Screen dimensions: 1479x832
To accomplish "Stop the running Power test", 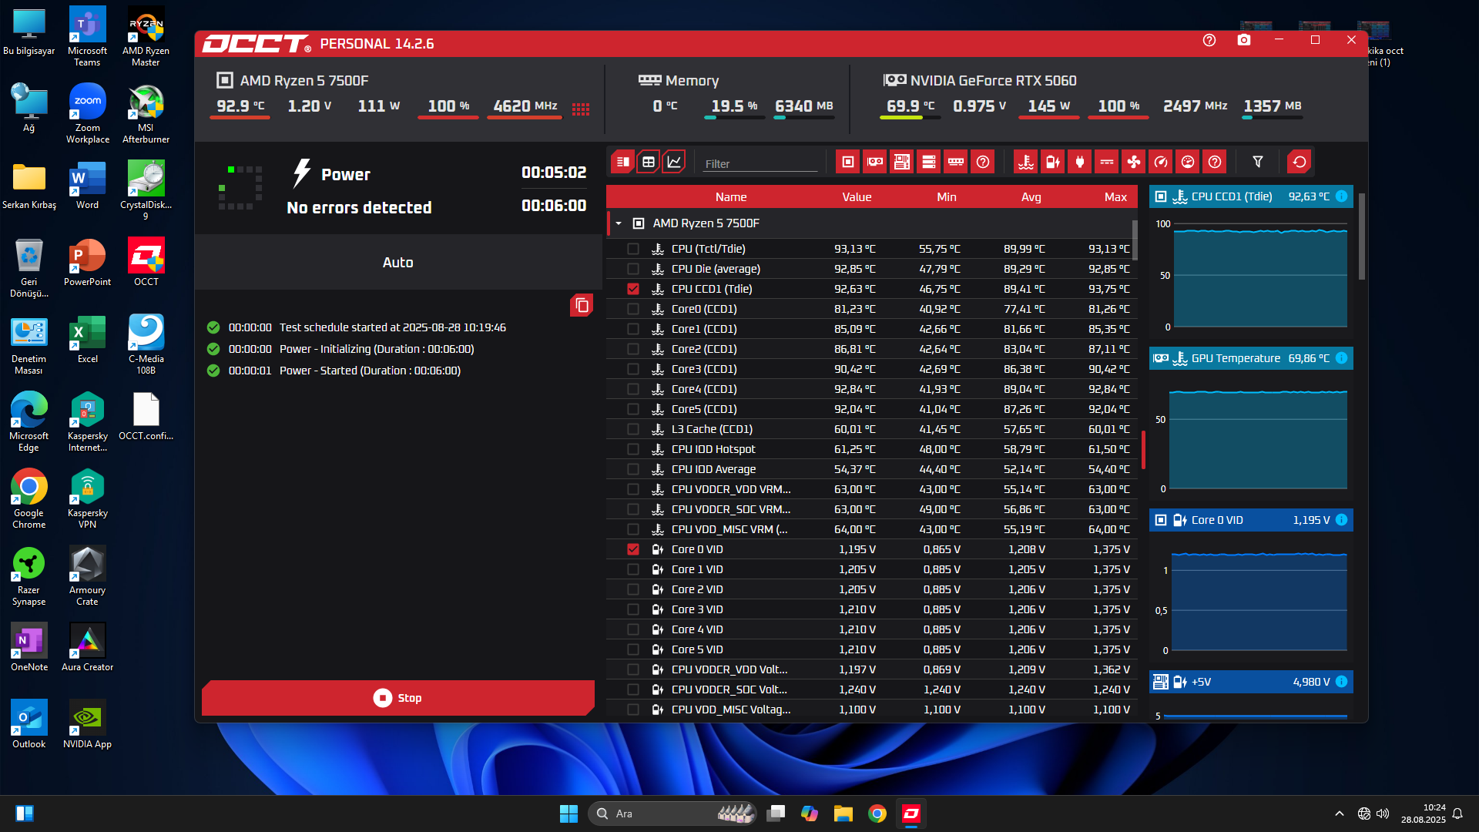I will pos(398,698).
